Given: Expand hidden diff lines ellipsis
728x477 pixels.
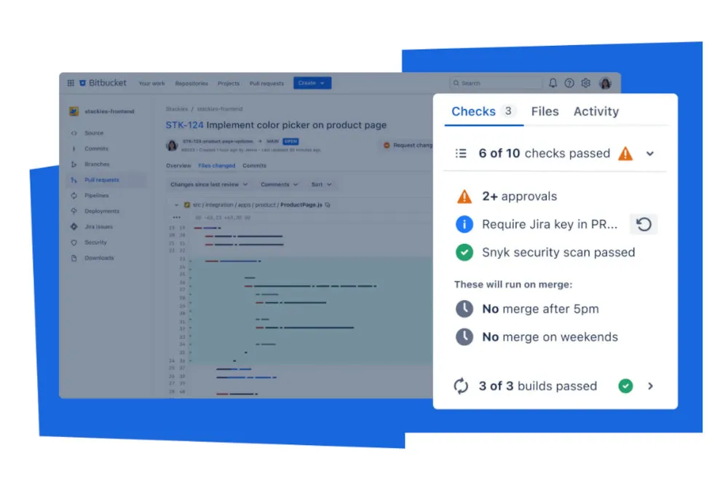Looking at the screenshot, I should click(176, 217).
